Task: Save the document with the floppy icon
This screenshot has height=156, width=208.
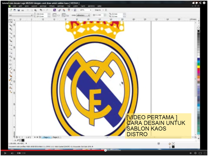Action: click(x=19, y=10)
